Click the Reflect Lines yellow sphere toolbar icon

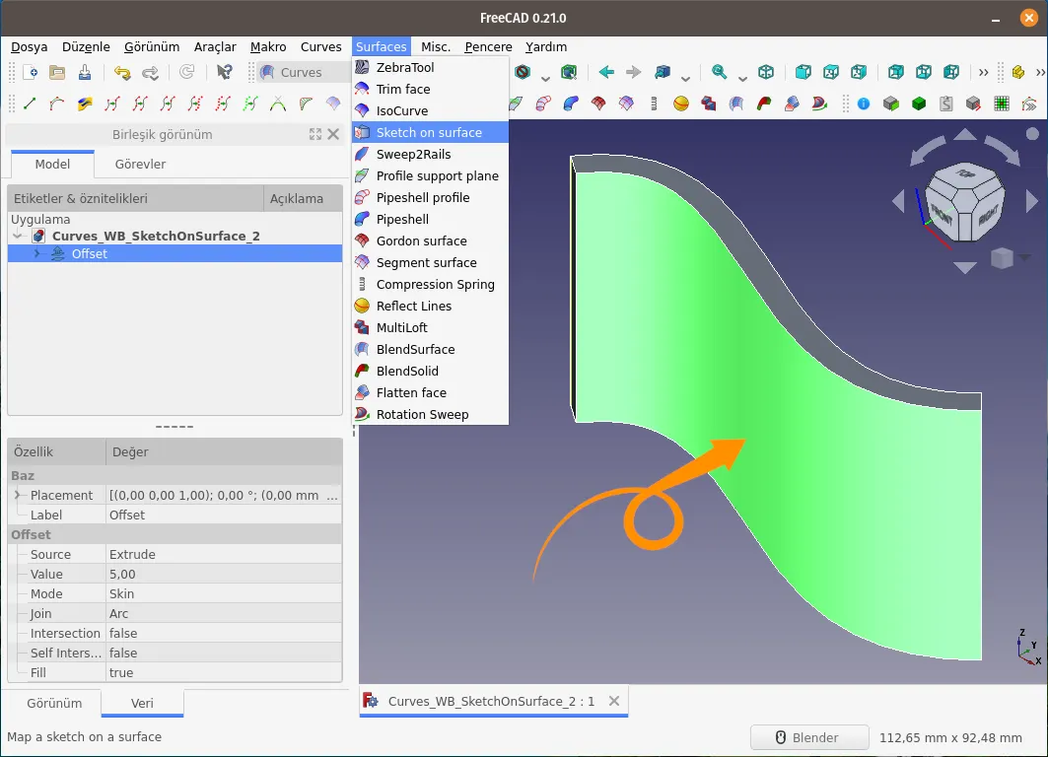(x=681, y=103)
